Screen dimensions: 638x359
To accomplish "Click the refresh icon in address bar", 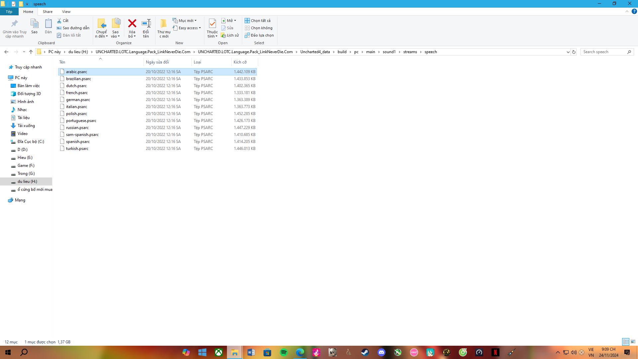I will pyautogui.click(x=574, y=52).
